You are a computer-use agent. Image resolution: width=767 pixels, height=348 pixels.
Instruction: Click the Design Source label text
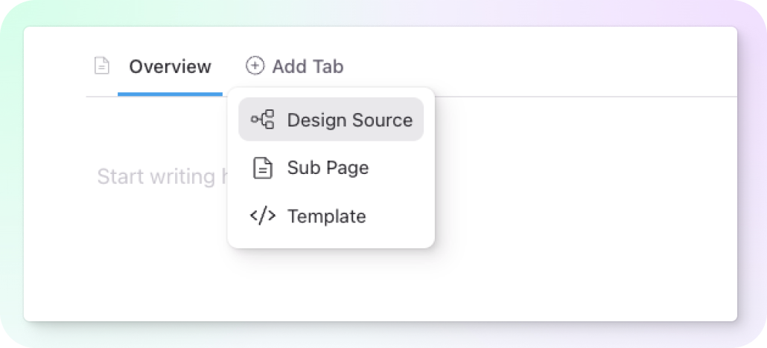pyautogui.click(x=350, y=120)
